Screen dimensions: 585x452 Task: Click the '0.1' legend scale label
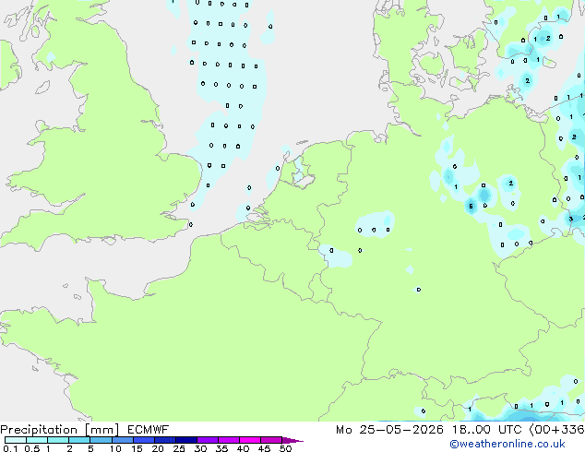pyautogui.click(x=10, y=448)
